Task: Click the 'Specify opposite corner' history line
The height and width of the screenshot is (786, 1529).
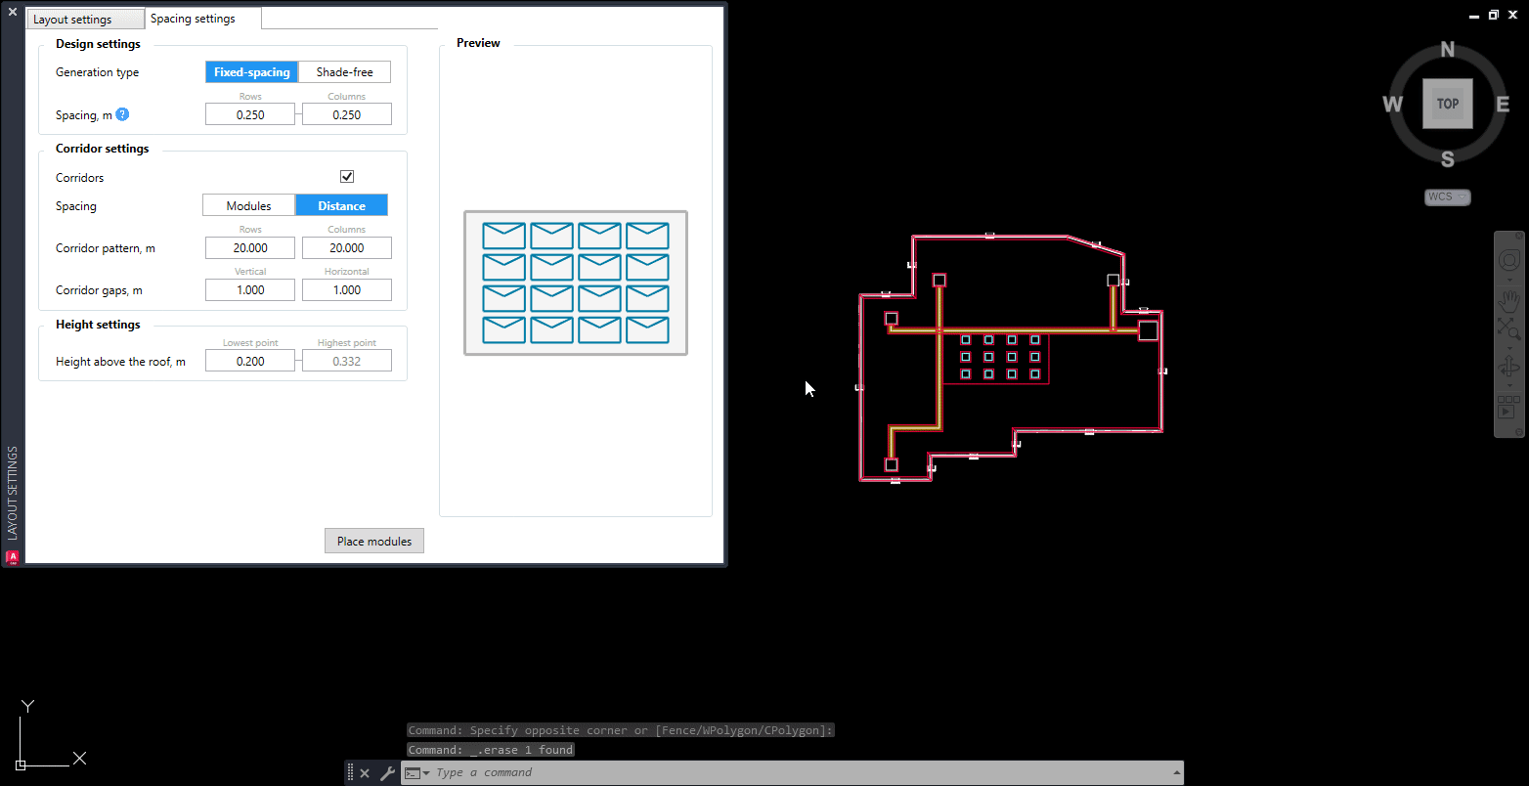Action: click(621, 730)
